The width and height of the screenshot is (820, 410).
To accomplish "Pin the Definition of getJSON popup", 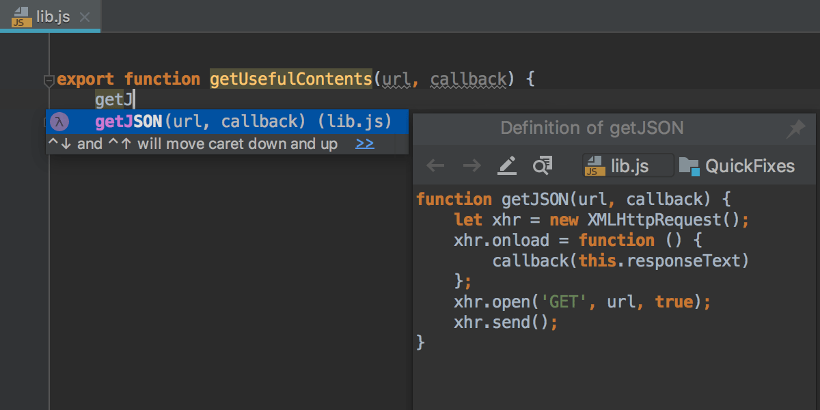I will (x=796, y=128).
